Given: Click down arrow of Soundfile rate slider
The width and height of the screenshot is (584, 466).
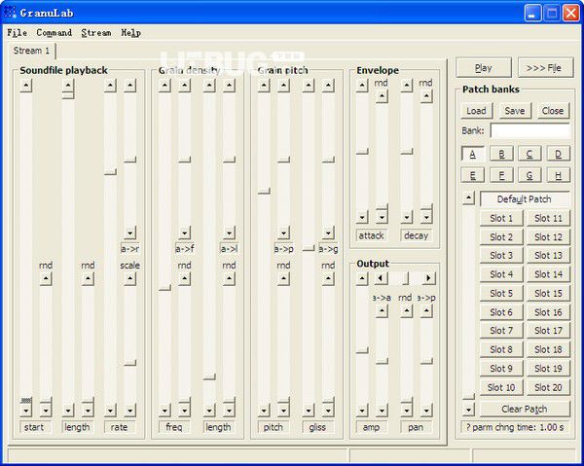Looking at the screenshot, I should (110, 411).
